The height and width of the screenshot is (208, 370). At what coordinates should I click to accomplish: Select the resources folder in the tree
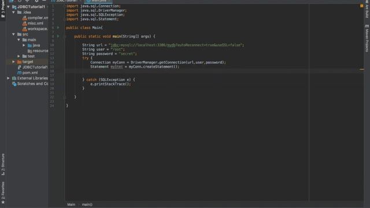coord(40,51)
